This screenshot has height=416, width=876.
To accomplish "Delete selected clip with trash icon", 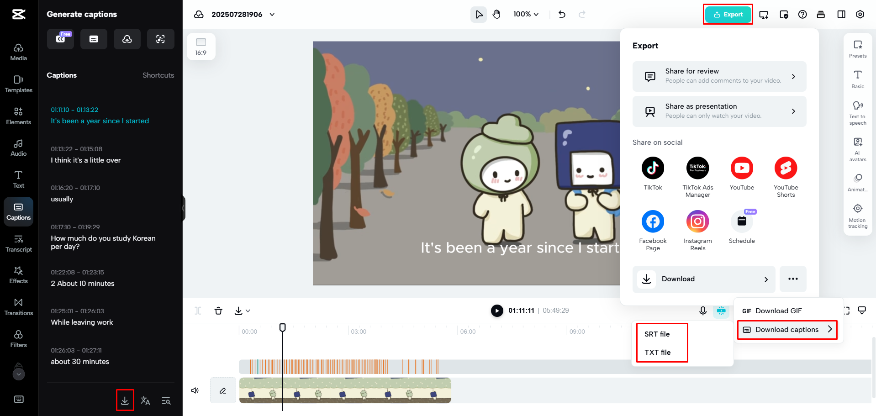I will 218,311.
